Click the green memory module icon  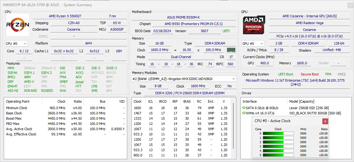pos(231,50)
